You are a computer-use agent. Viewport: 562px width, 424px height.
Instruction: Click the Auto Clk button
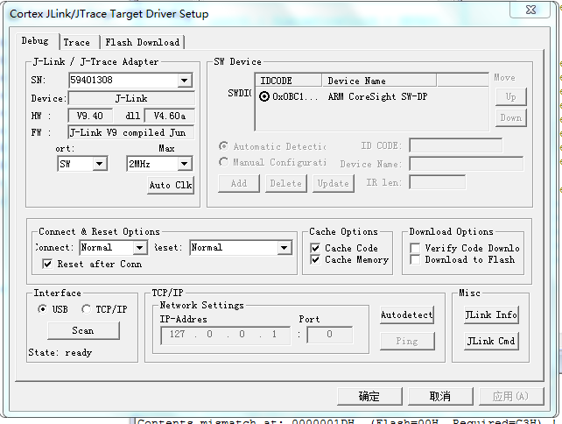pos(171,185)
